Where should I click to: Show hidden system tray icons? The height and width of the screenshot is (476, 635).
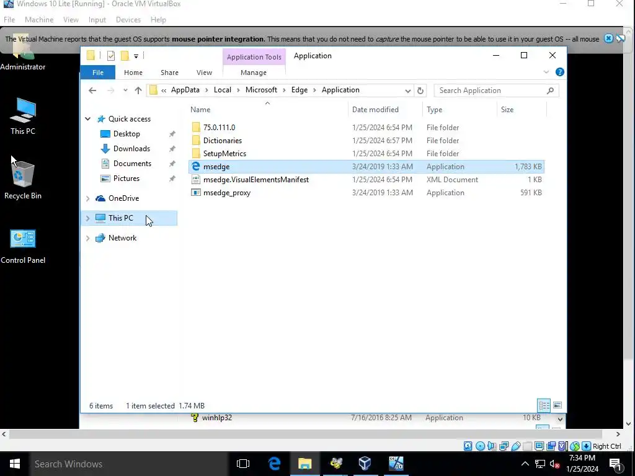525,464
